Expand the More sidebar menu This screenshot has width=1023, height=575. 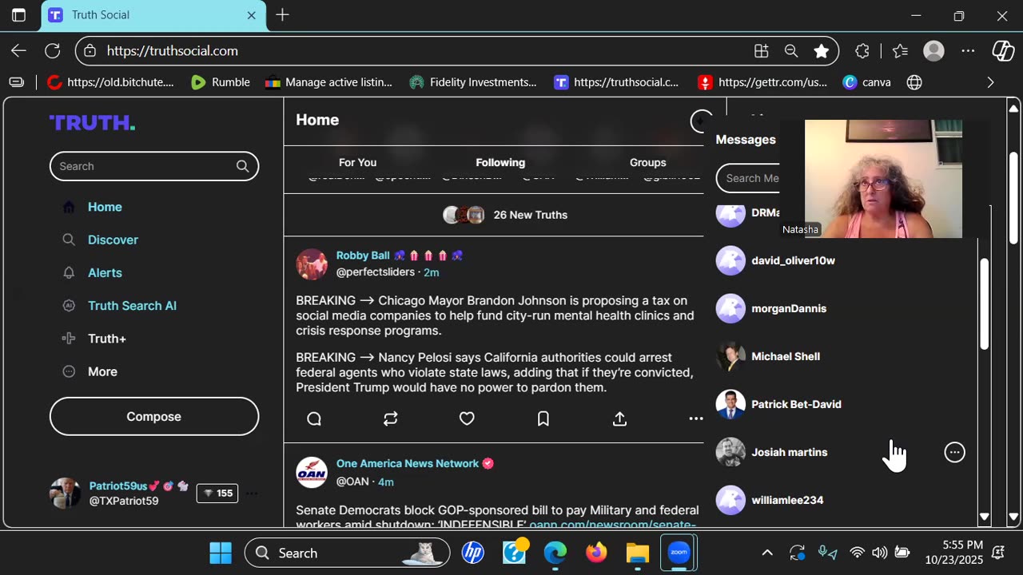102,371
